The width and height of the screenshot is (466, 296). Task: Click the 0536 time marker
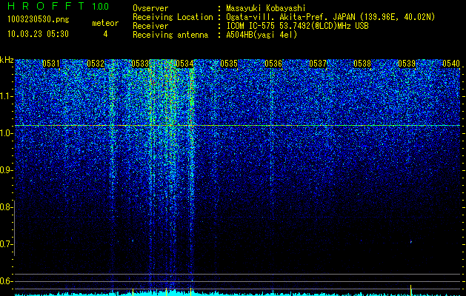click(273, 64)
